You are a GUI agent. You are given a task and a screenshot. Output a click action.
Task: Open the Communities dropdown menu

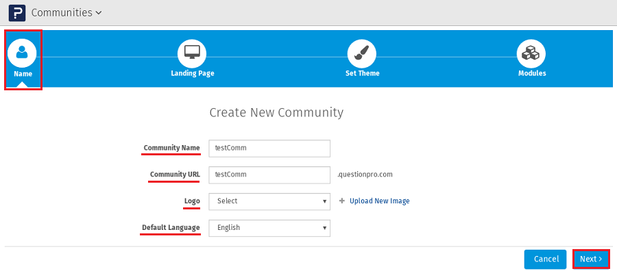click(x=66, y=12)
